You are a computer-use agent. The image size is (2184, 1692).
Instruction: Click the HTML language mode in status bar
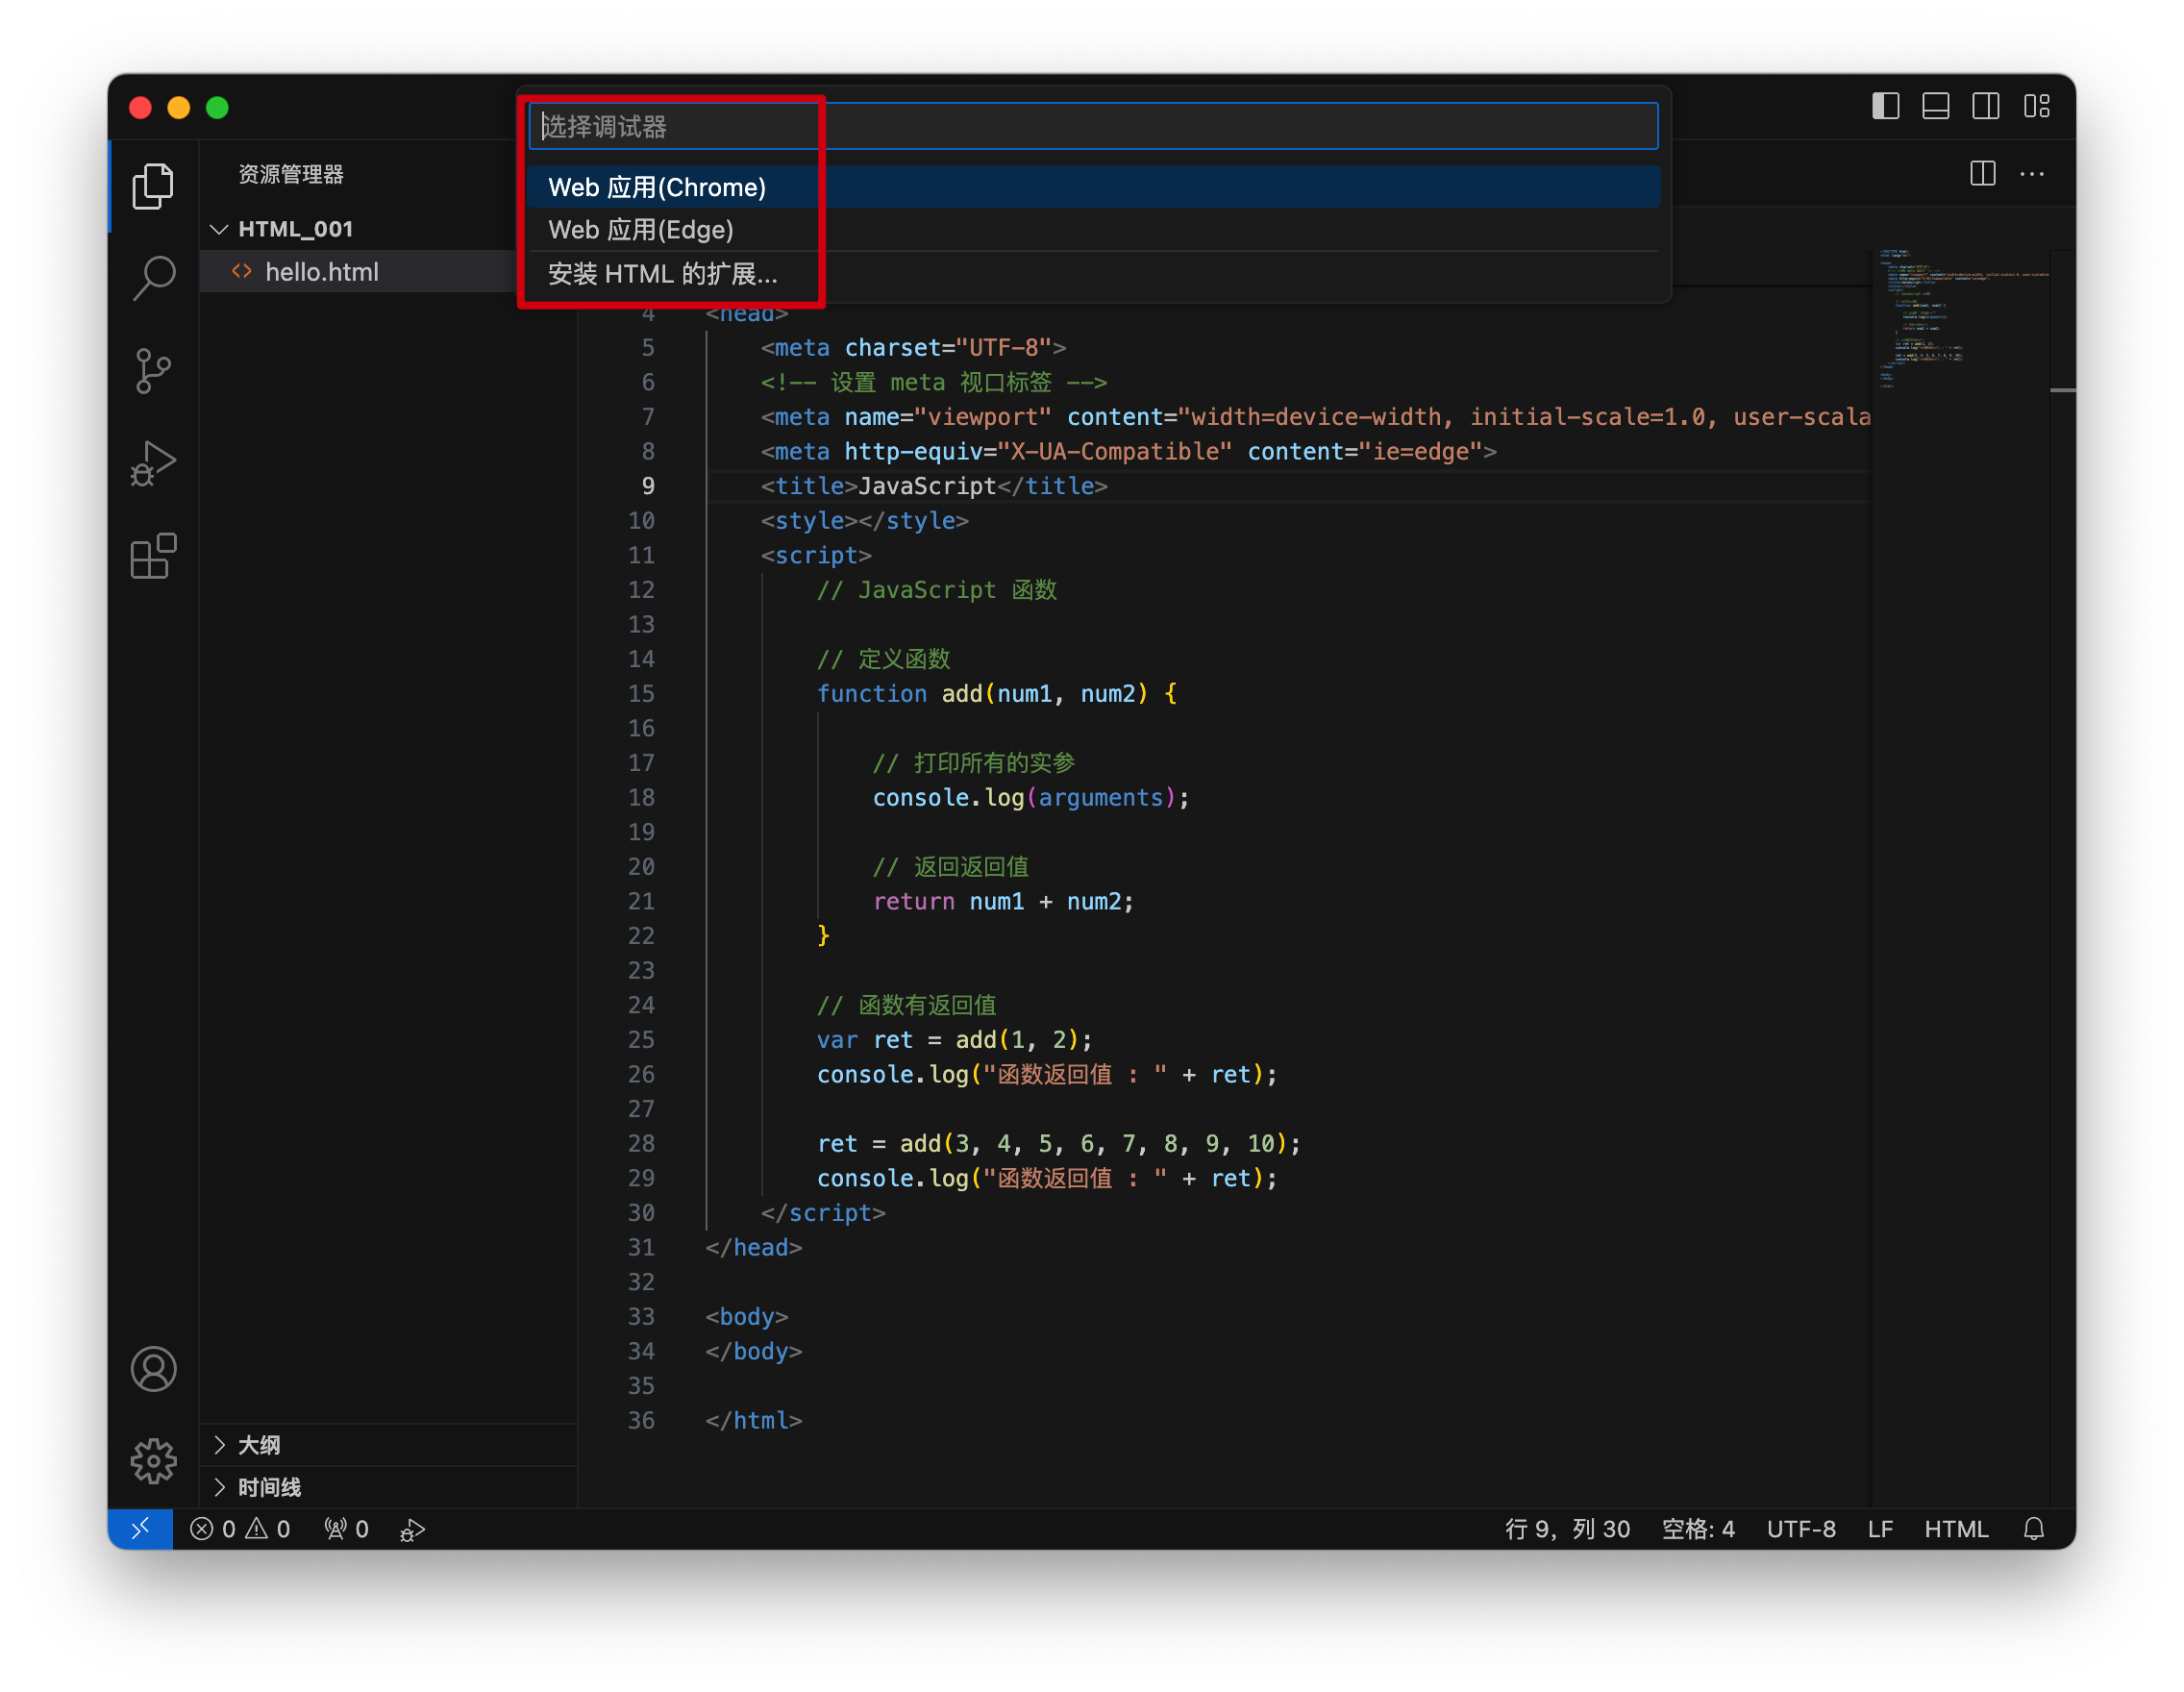1955,1529
